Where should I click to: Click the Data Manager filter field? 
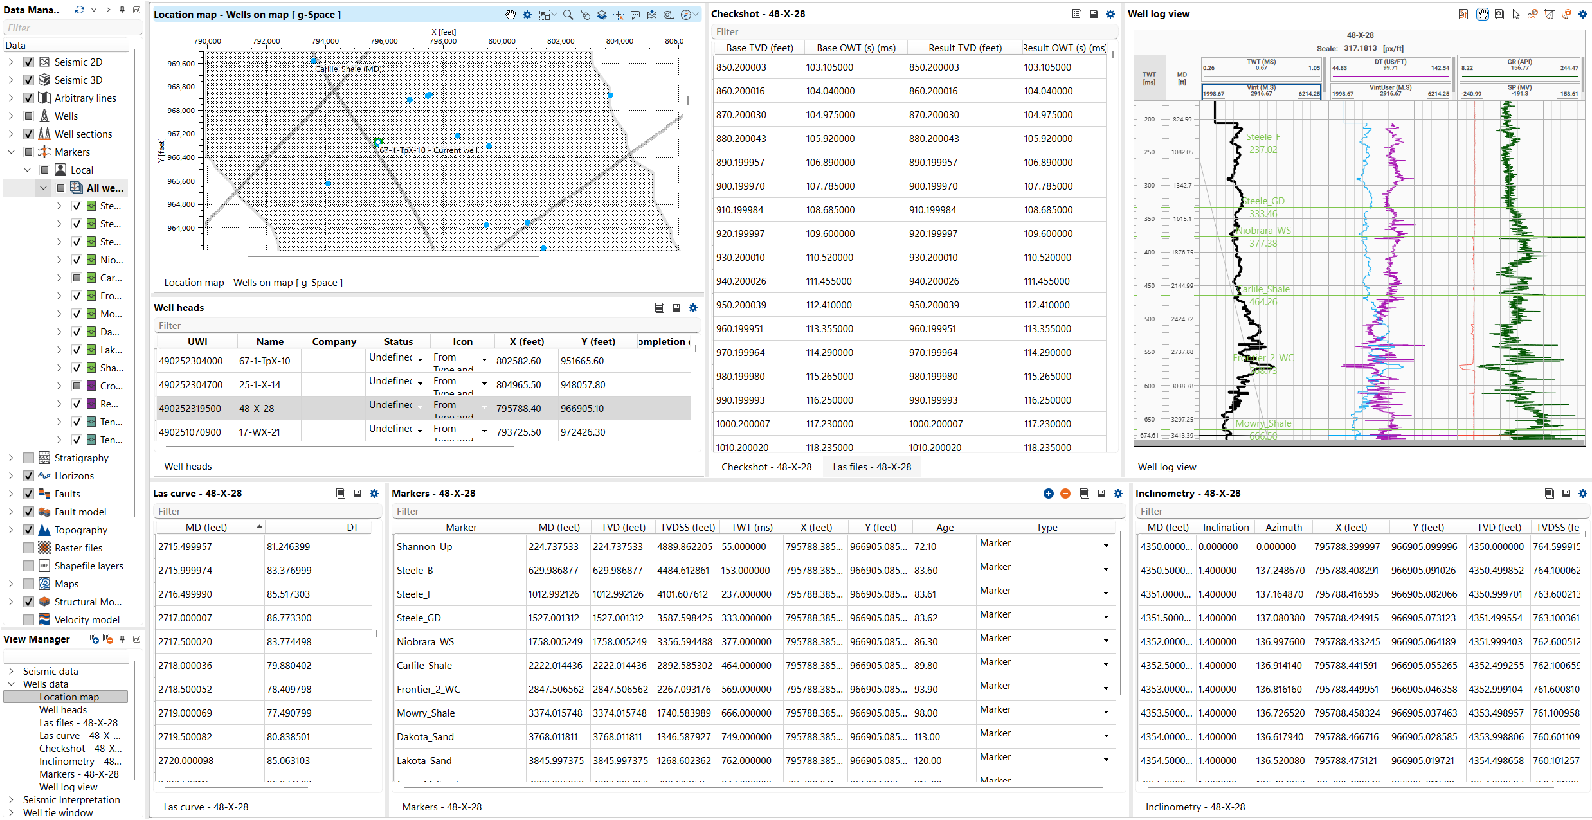click(x=73, y=28)
